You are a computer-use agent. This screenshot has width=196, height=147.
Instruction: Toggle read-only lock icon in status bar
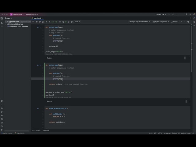click(193, 133)
